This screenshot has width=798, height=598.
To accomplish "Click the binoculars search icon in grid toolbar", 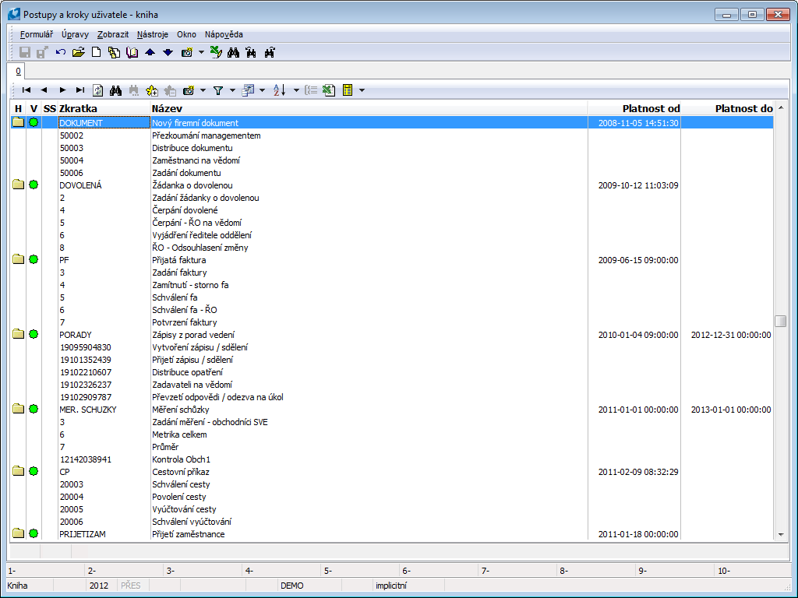I will tap(115, 90).
